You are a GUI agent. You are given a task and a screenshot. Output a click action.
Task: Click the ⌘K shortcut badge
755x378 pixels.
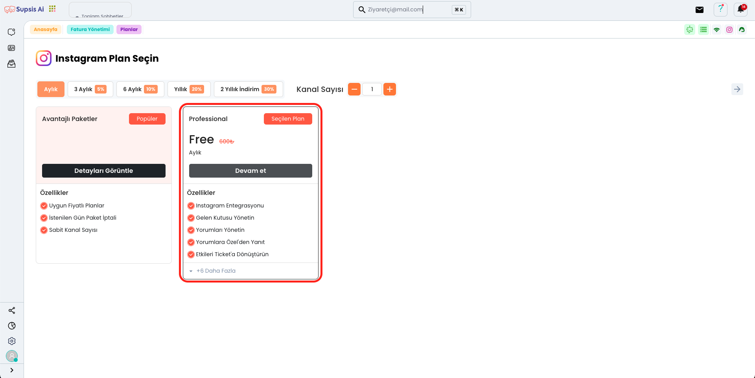pyautogui.click(x=459, y=10)
